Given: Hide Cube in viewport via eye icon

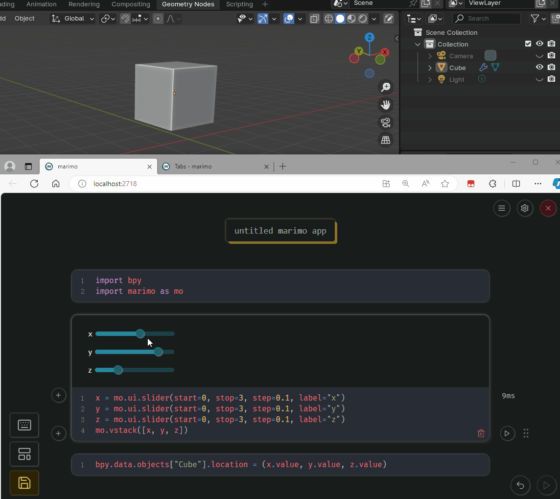Looking at the screenshot, I should click(539, 67).
